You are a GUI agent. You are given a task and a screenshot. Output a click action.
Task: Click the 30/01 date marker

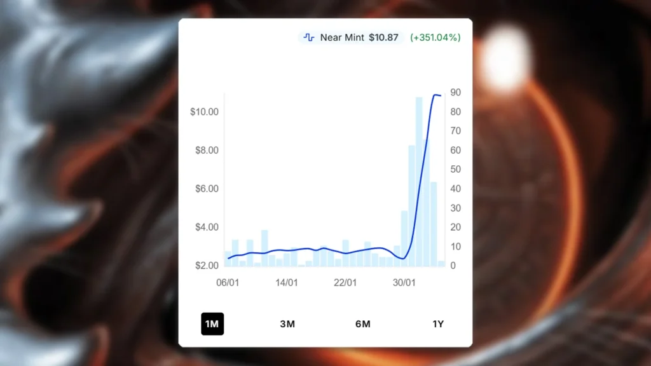(x=404, y=283)
